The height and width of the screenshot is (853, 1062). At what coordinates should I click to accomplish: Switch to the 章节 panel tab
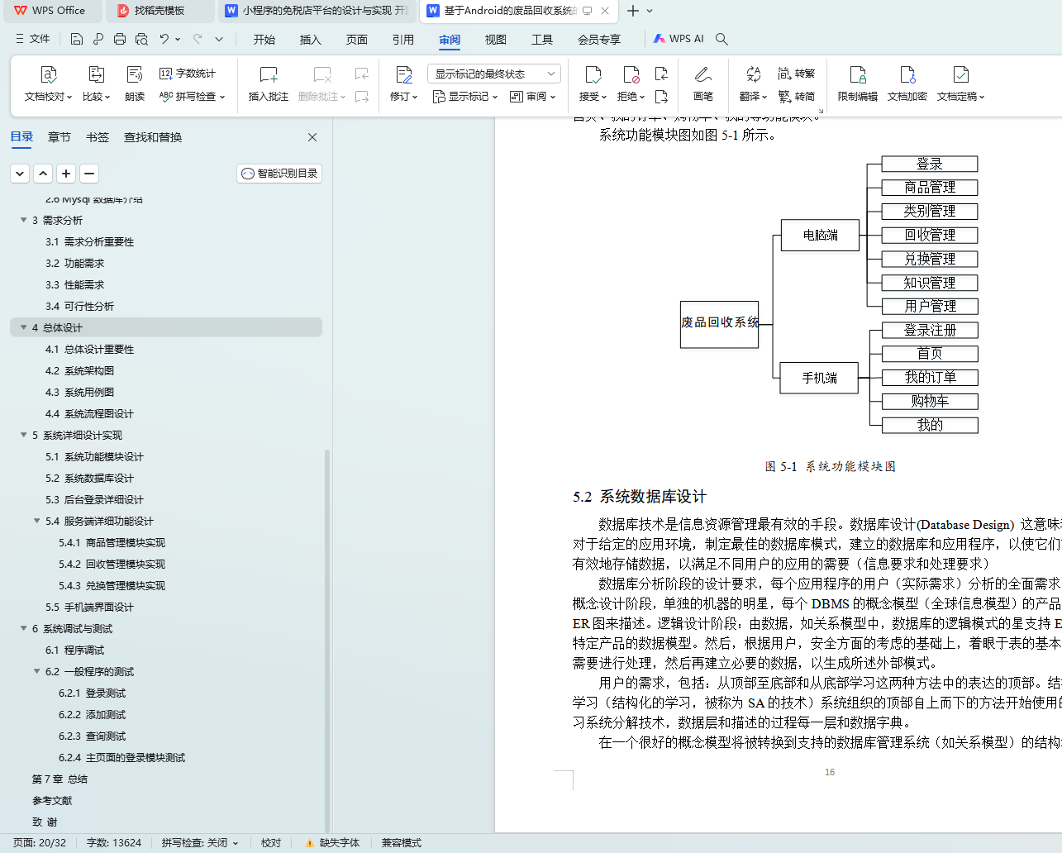click(x=60, y=137)
